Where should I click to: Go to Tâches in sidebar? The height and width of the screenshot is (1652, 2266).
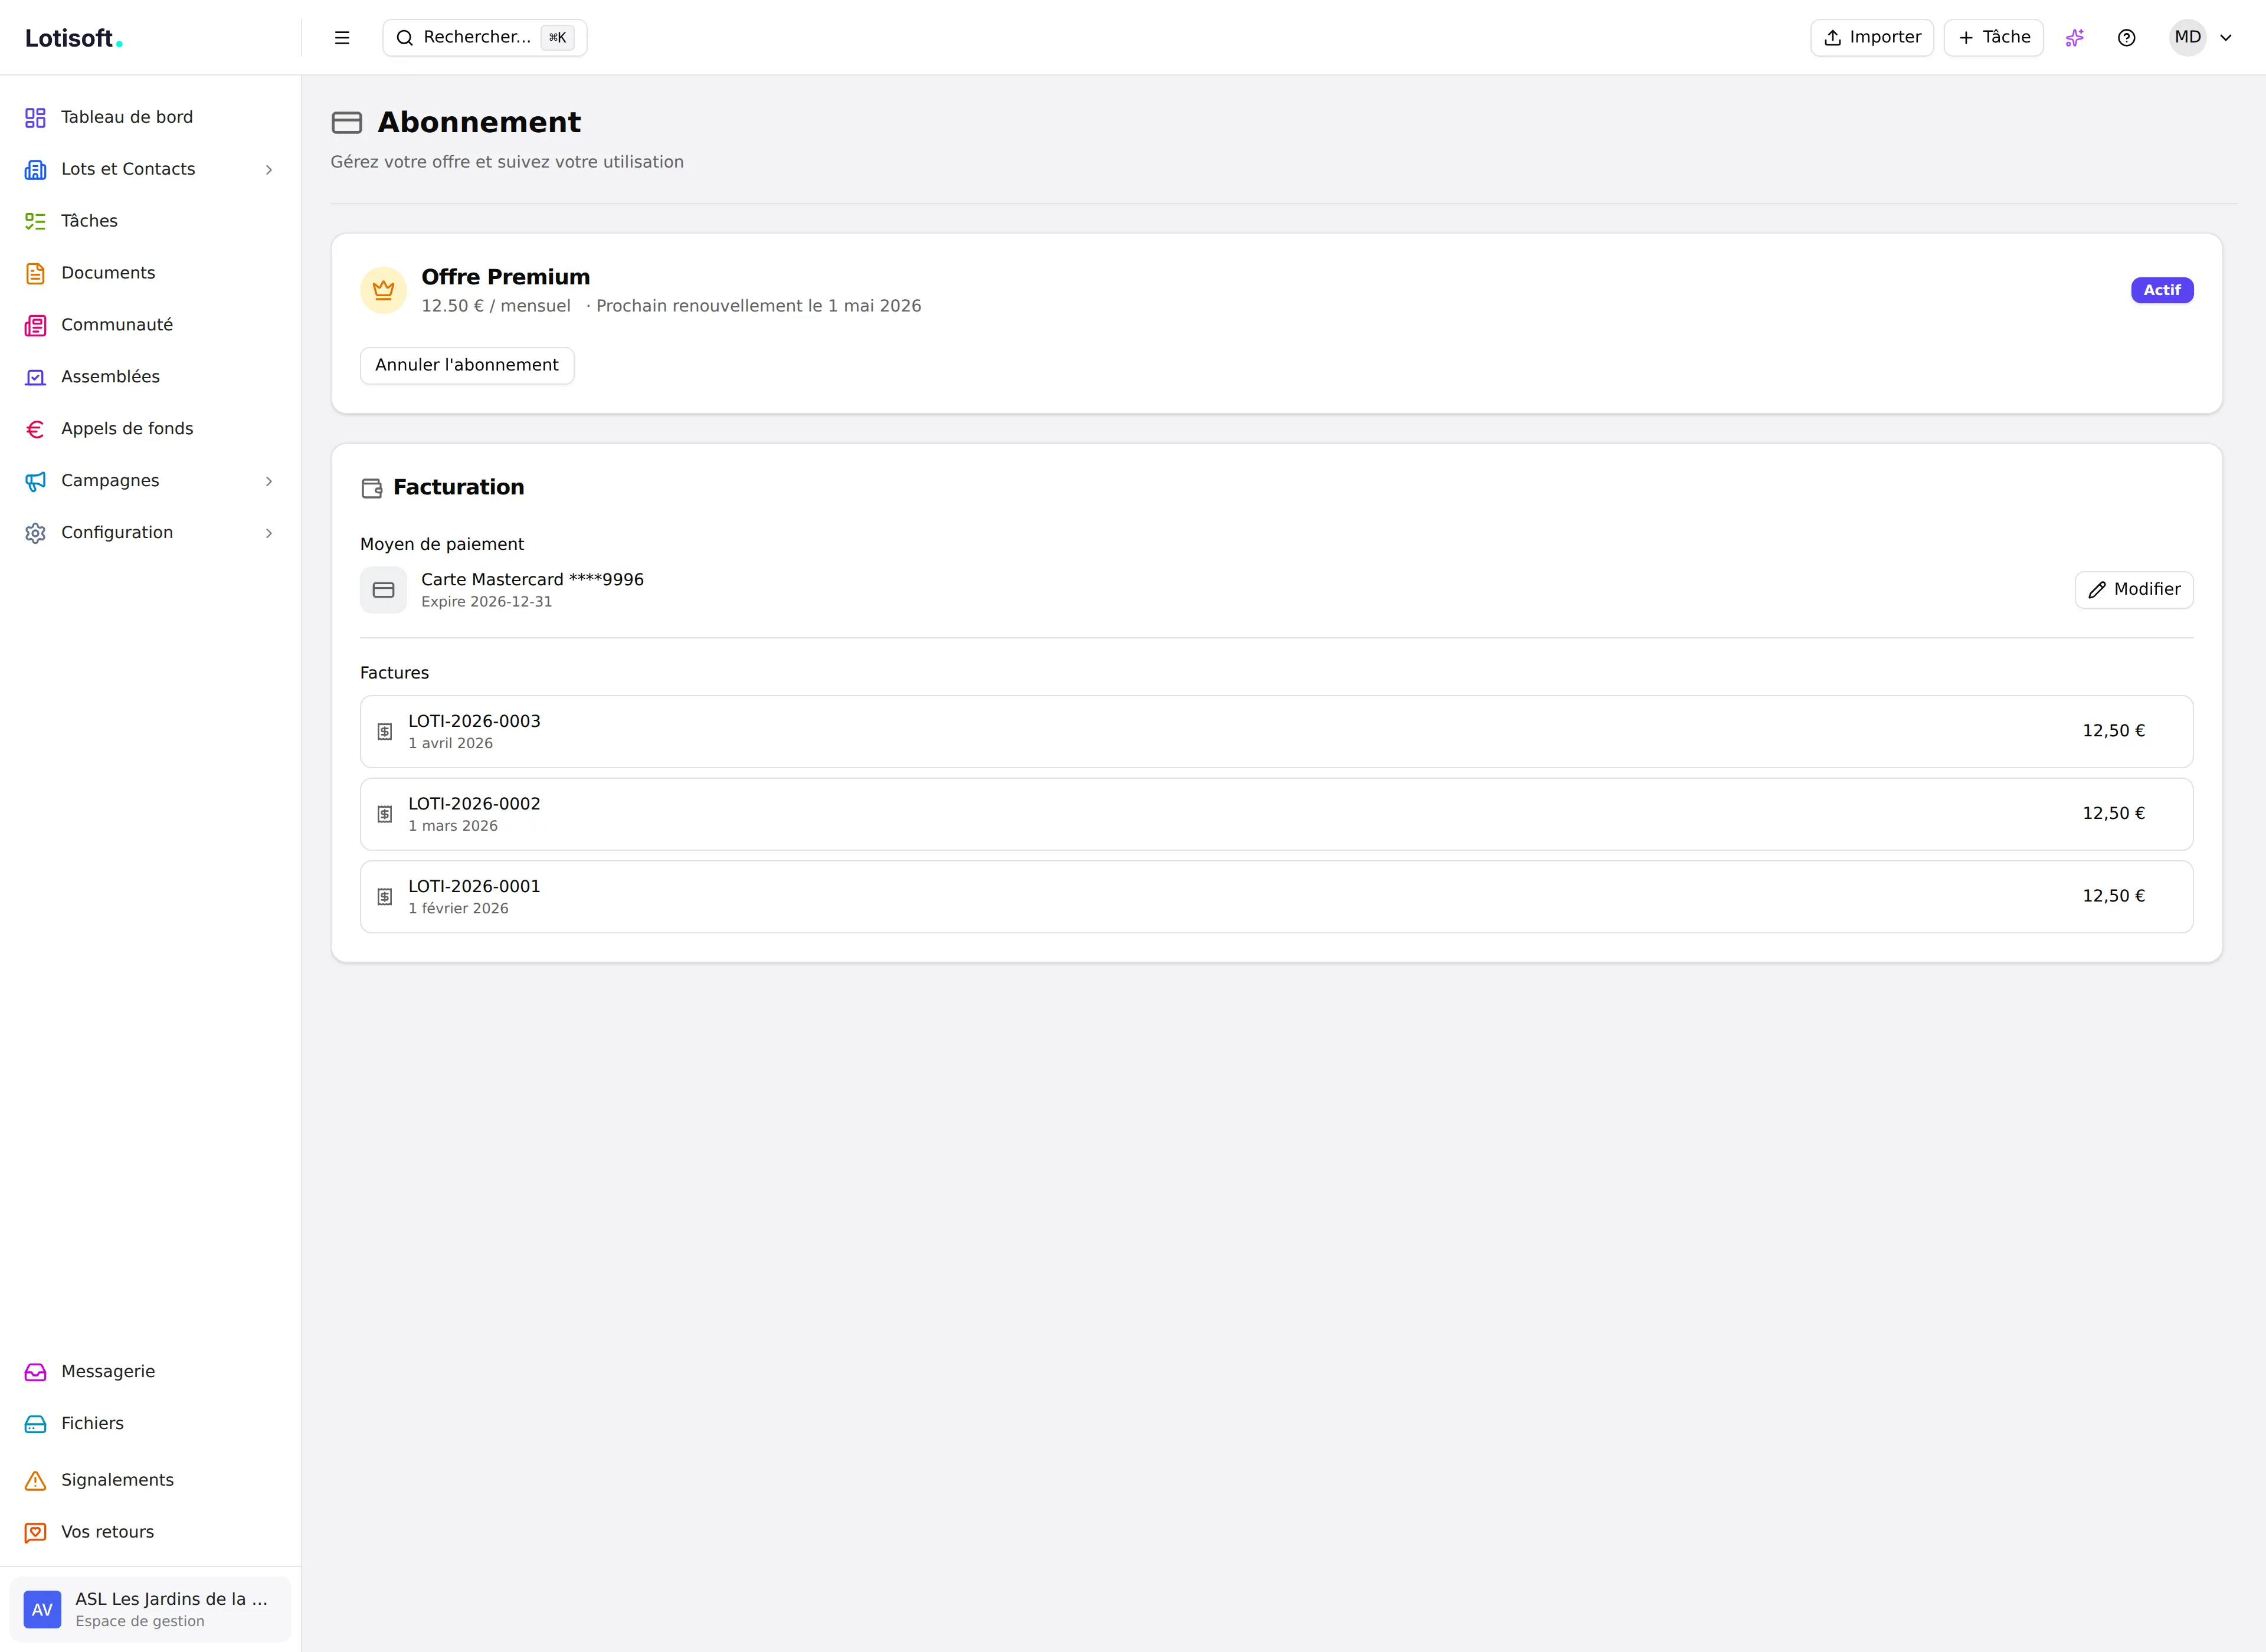(150, 222)
